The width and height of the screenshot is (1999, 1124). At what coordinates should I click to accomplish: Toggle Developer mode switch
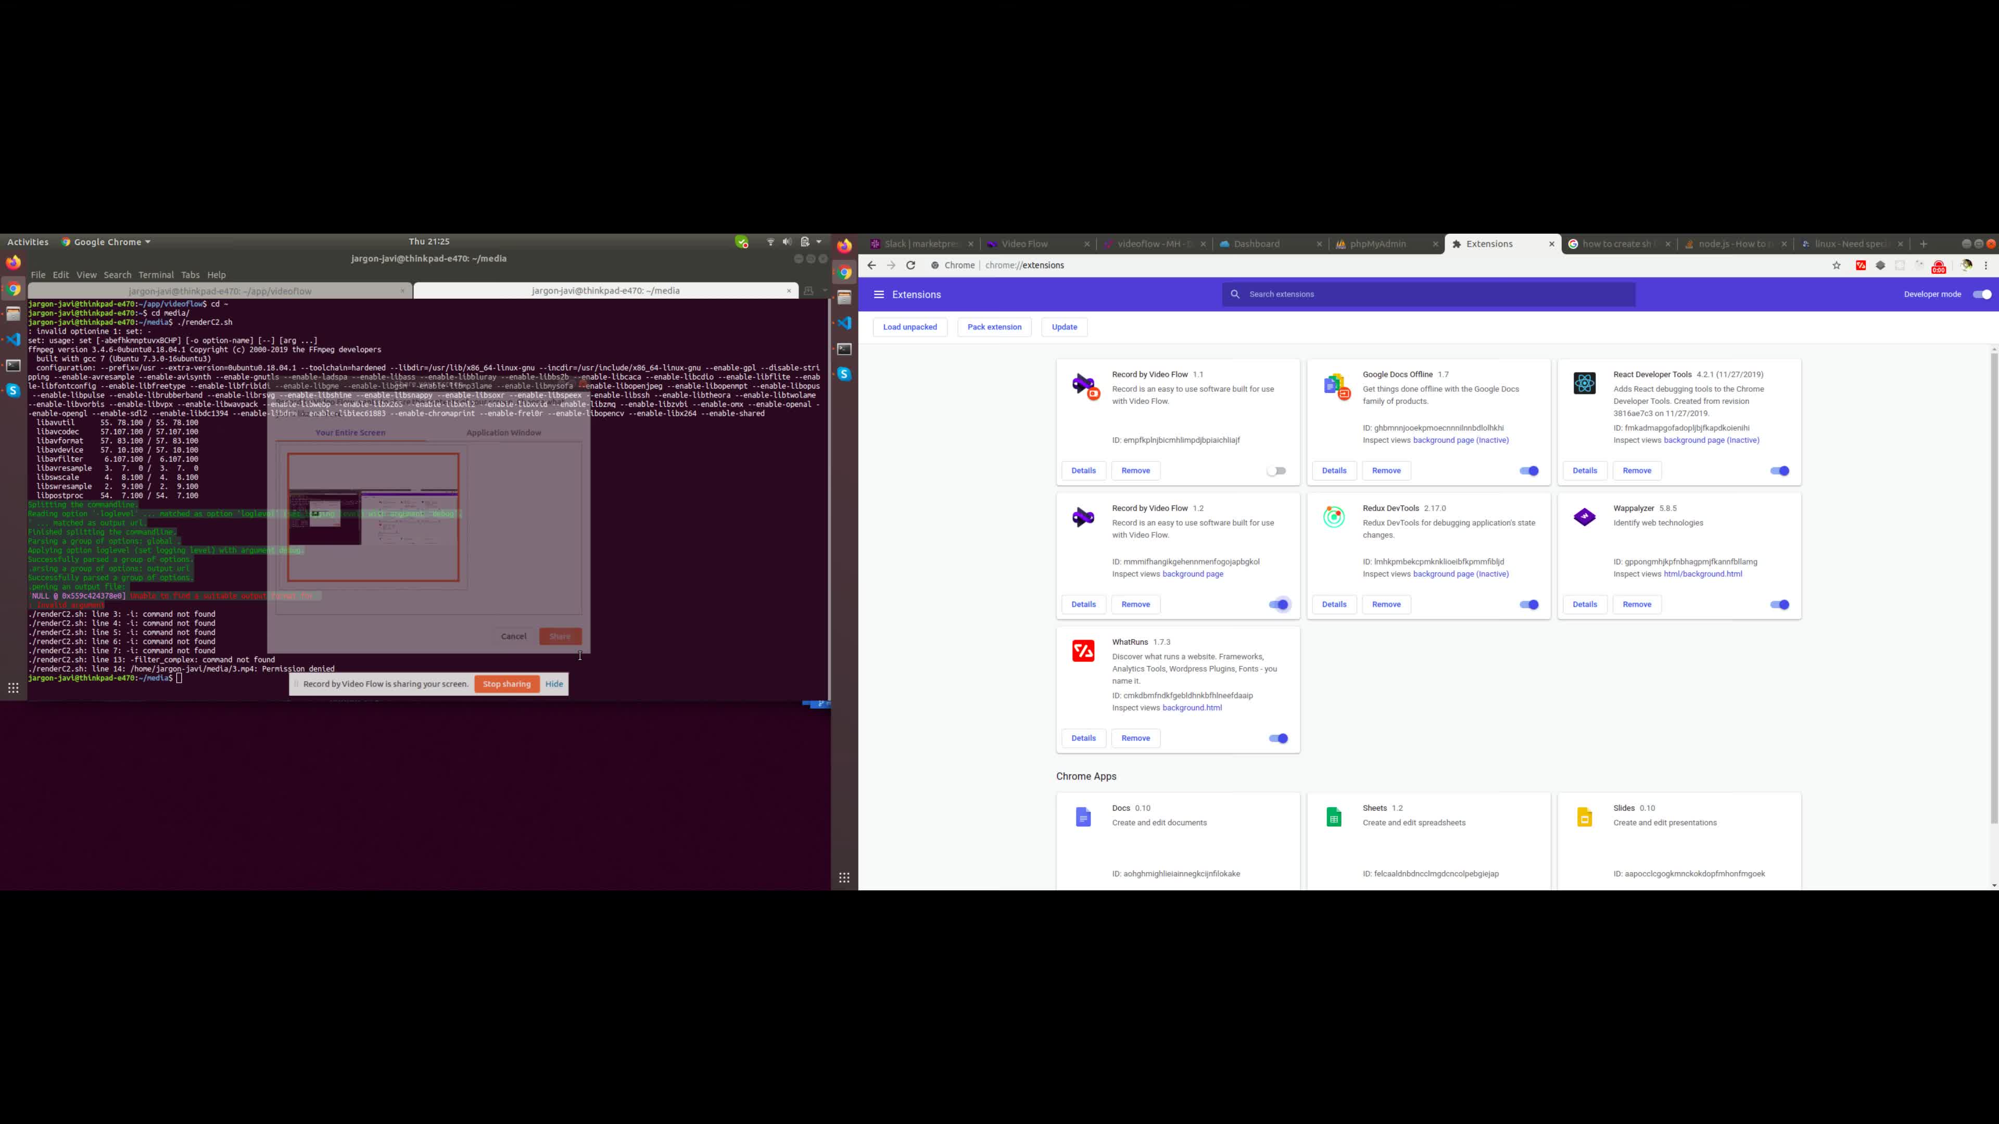(1981, 295)
